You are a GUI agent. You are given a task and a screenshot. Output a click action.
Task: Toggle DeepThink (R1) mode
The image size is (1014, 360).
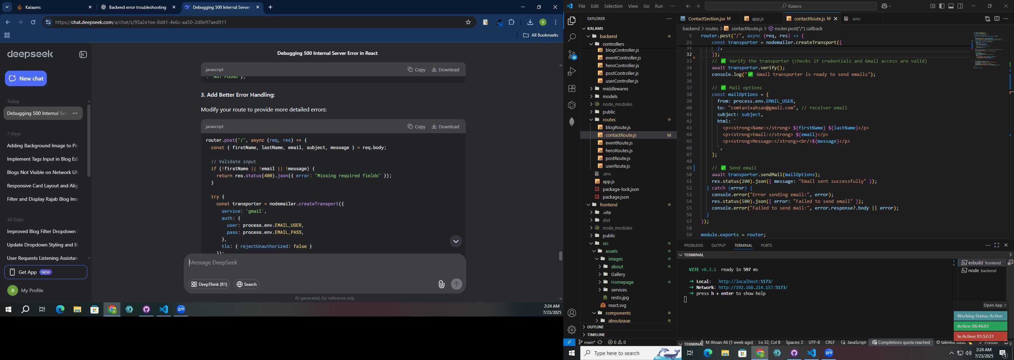(x=209, y=284)
